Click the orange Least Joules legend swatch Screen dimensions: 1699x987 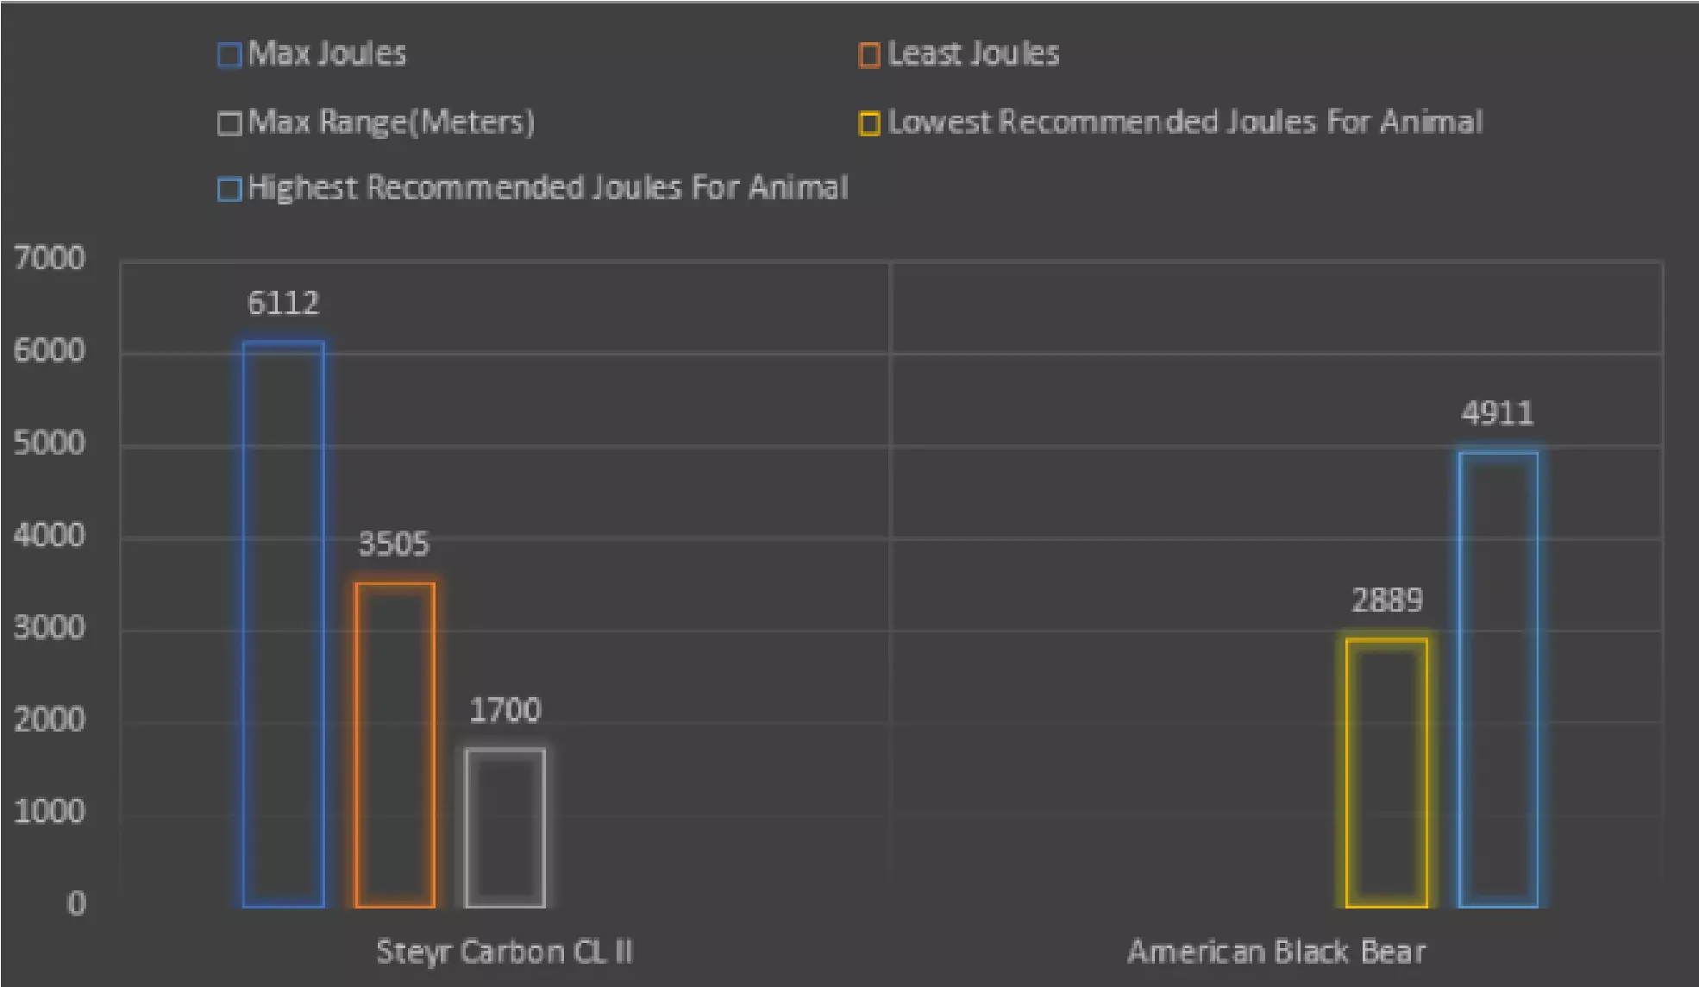click(x=869, y=55)
